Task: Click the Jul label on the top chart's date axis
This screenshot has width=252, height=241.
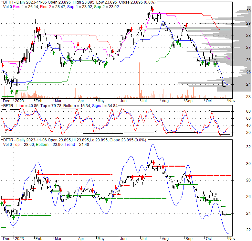Action: (142, 101)
